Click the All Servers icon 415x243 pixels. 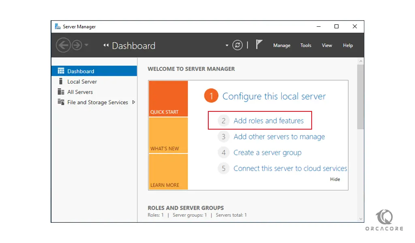tap(61, 92)
